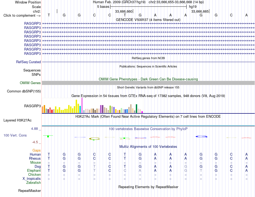Screen dimensions: 255x197
Task: Click the 'SNPs' track label
Action: 36,74
